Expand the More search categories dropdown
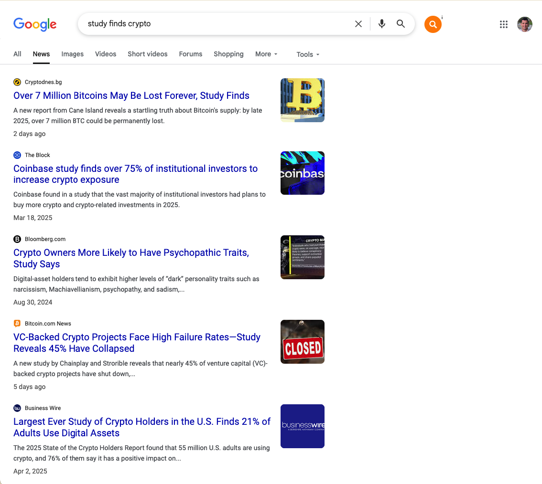 pos(266,54)
